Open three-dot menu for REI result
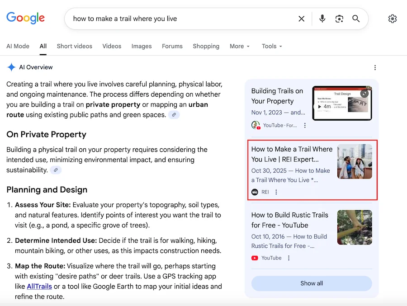407x306 pixels. 276,192
